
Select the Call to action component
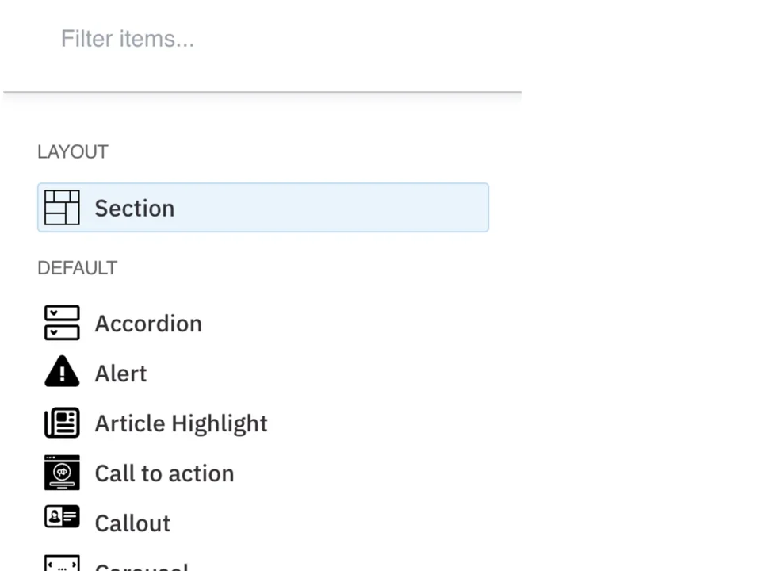click(x=164, y=473)
